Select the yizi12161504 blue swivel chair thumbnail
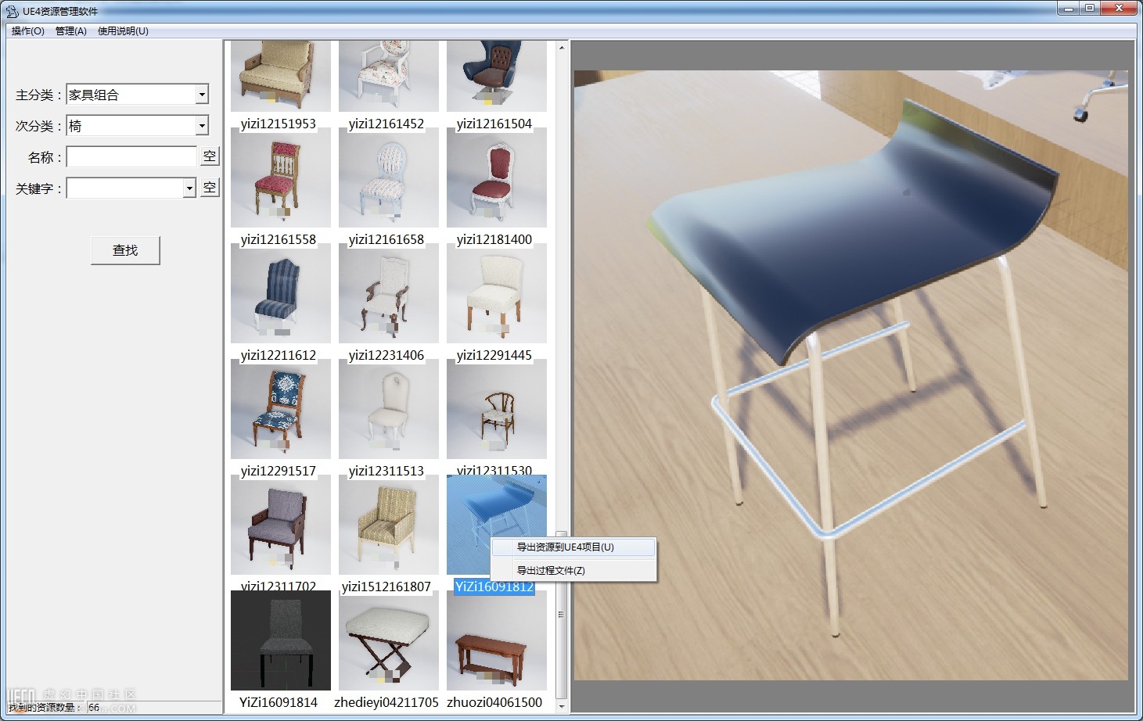The height and width of the screenshot is (721, 1143). [x=496, y=77]
